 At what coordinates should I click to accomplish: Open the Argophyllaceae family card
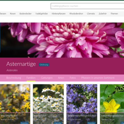pos(15,104)
